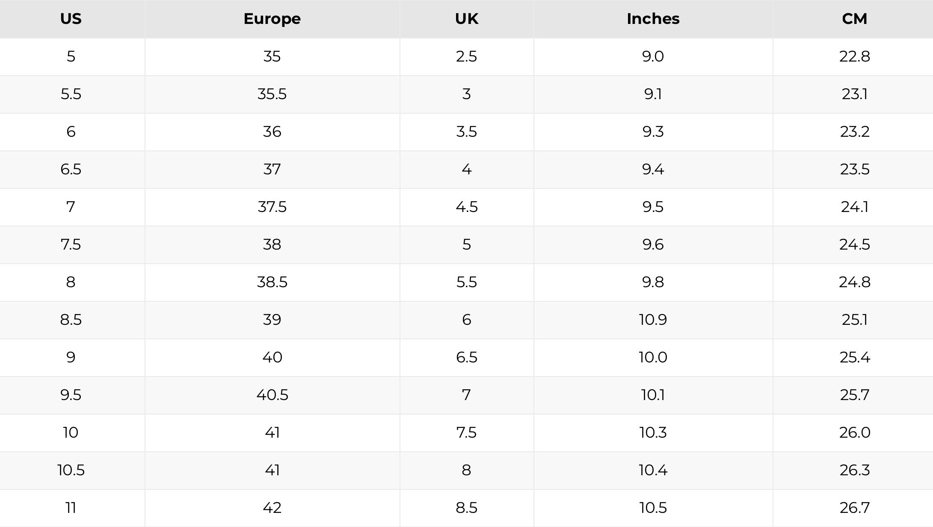This screenshot has height=527, width=933.
Task: Select Europe size 37.5 cell
Action: [x=272, y=207]
